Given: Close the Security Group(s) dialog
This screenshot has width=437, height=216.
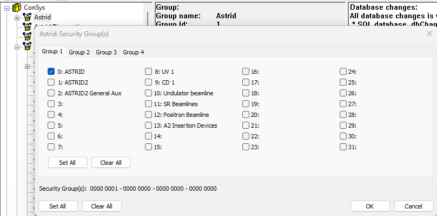Looking at the screenshot, I should click(429, 33).
